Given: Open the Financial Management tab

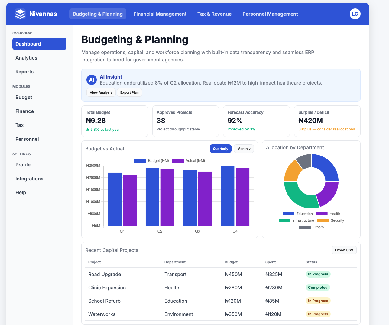Looking at the screenshot, I should click(160, 14).
